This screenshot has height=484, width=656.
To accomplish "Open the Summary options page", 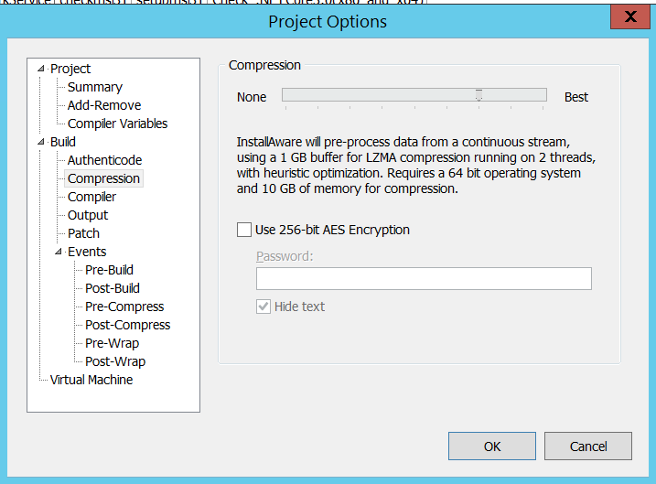I will click(x=95, y=87).
